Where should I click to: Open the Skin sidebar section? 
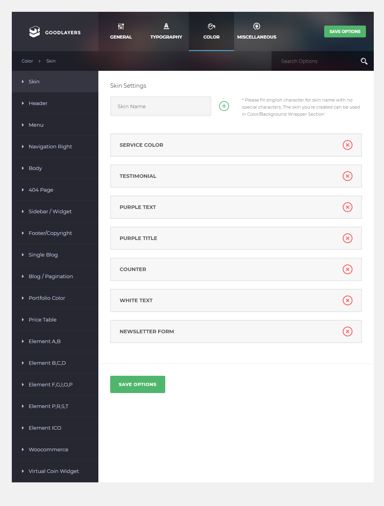coord(55,81)
